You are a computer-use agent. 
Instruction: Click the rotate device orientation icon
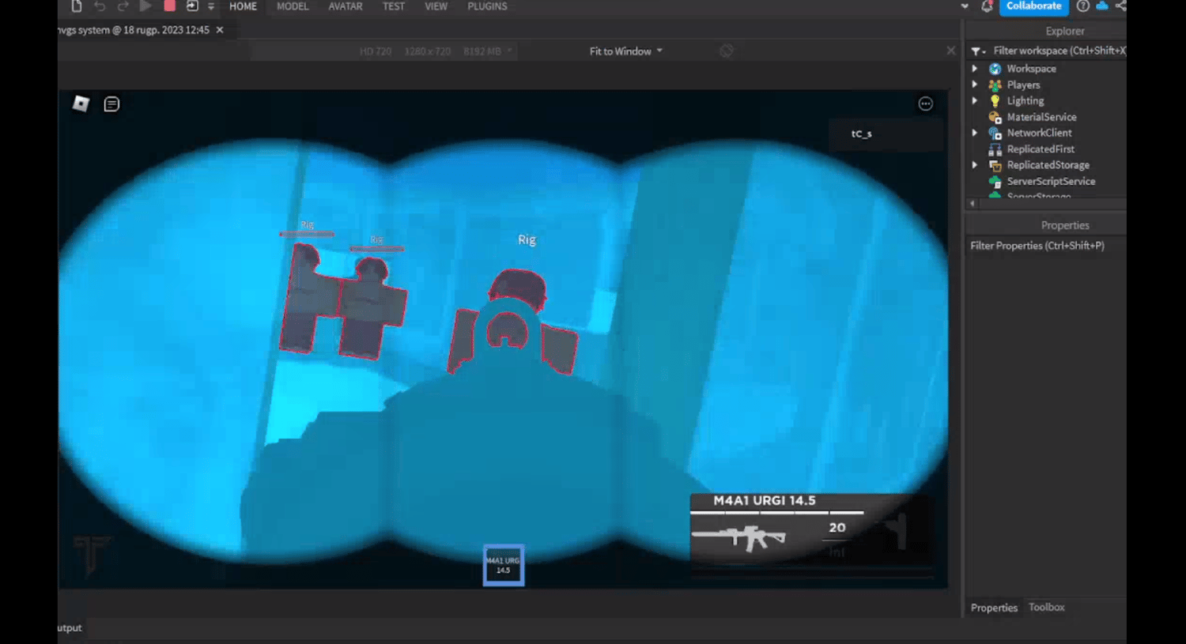click(727, 51)
